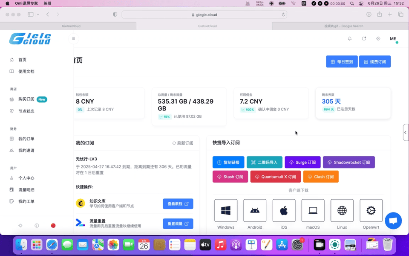Import via Stash 订阅 button

[x=230, y=177]
